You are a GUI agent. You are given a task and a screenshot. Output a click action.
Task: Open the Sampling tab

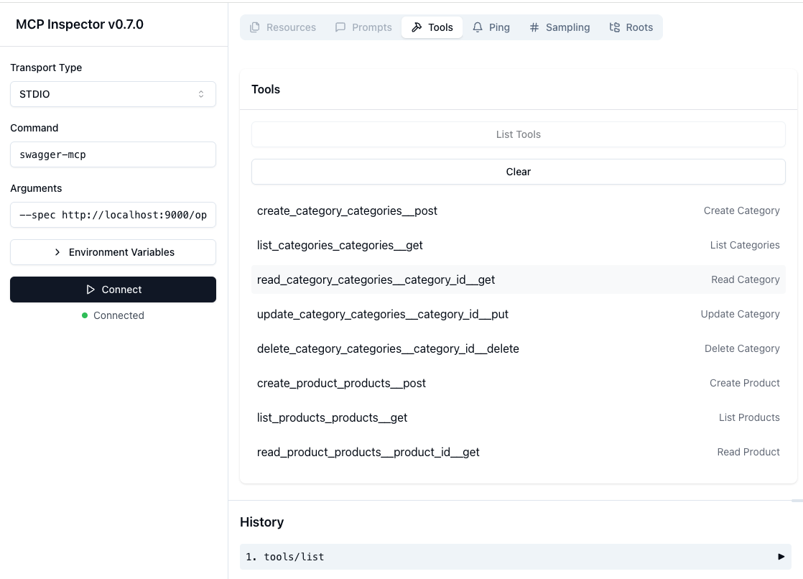tap(560, 27)
